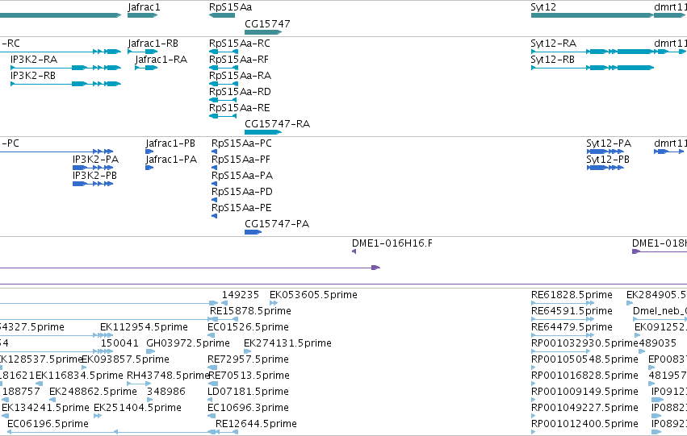Open EST 150041 label

pyautogui.click(x=119, y=344)
